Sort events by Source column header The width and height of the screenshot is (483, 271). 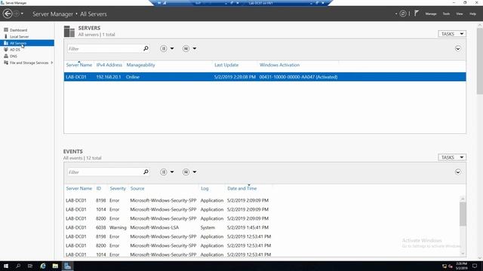point(137,188)
